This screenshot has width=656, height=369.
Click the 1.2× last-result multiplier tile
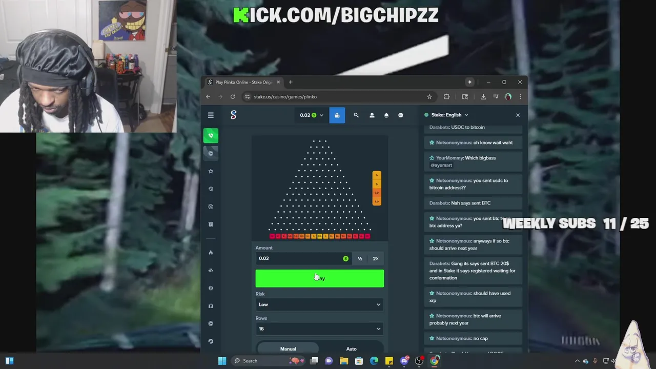(377, 193)
